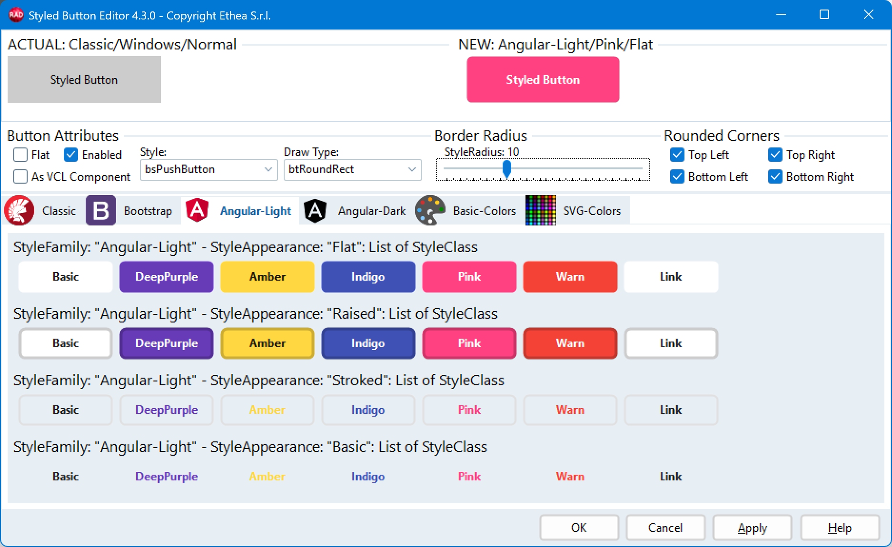Select Basic-appearance Pink text button
892x547 pixels.
pyautogui.click(x=469, y=477)
